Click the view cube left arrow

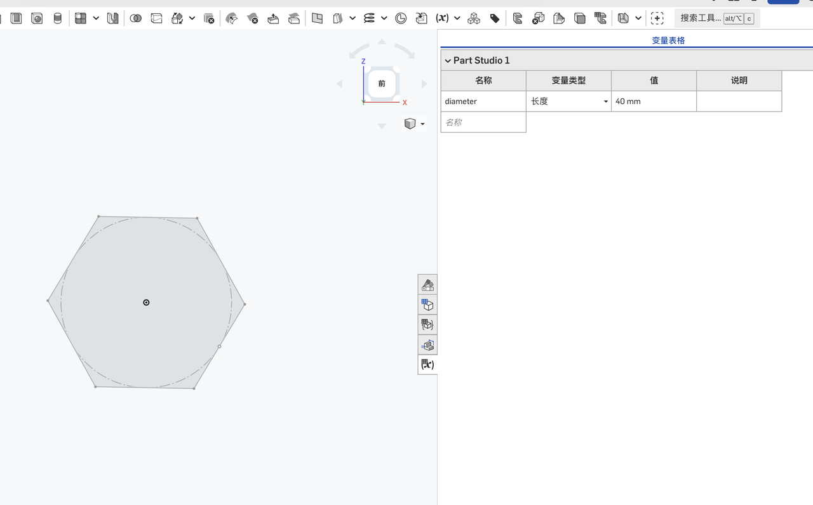pyautogui.click(x=340, y=84)
